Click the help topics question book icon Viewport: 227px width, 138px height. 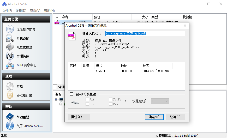[10, 117]
